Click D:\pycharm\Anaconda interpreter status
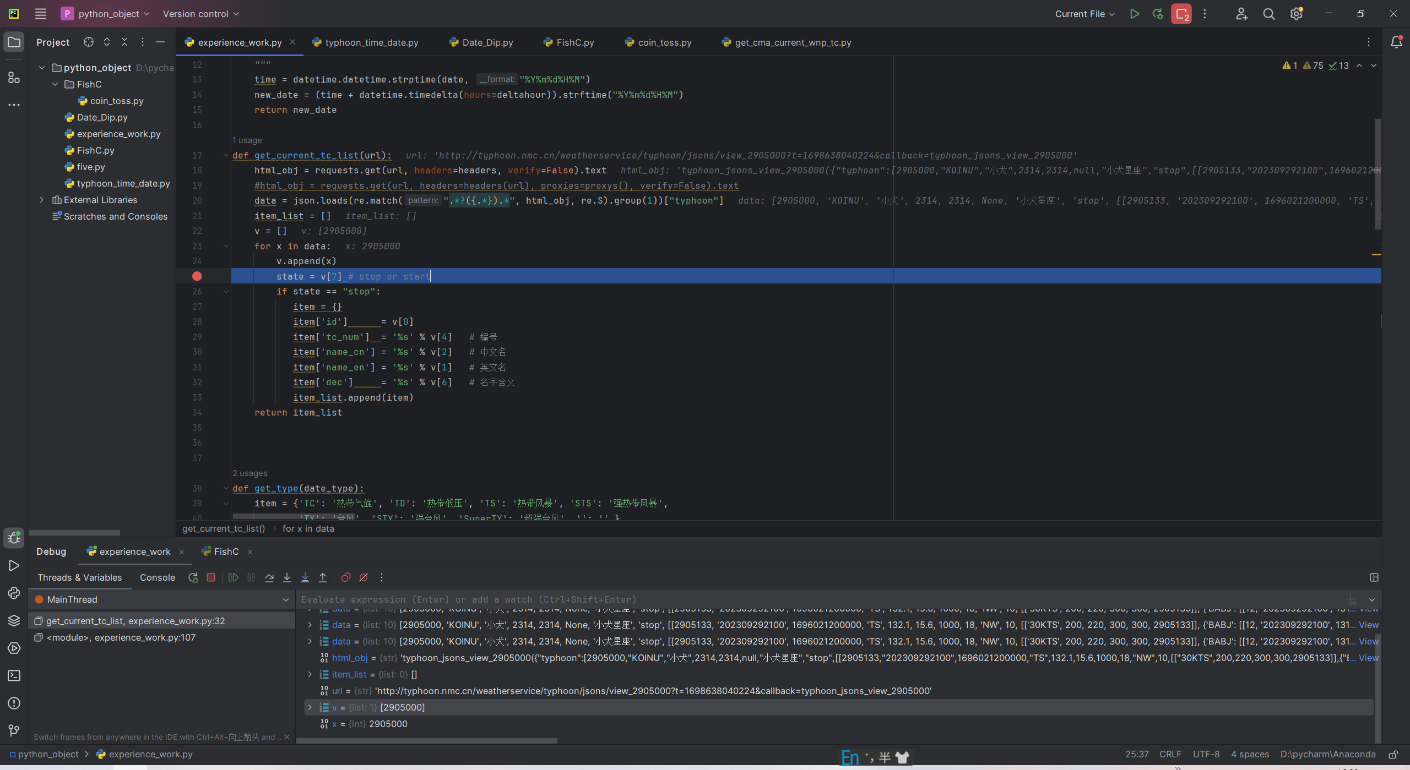 coord(1328,754)
